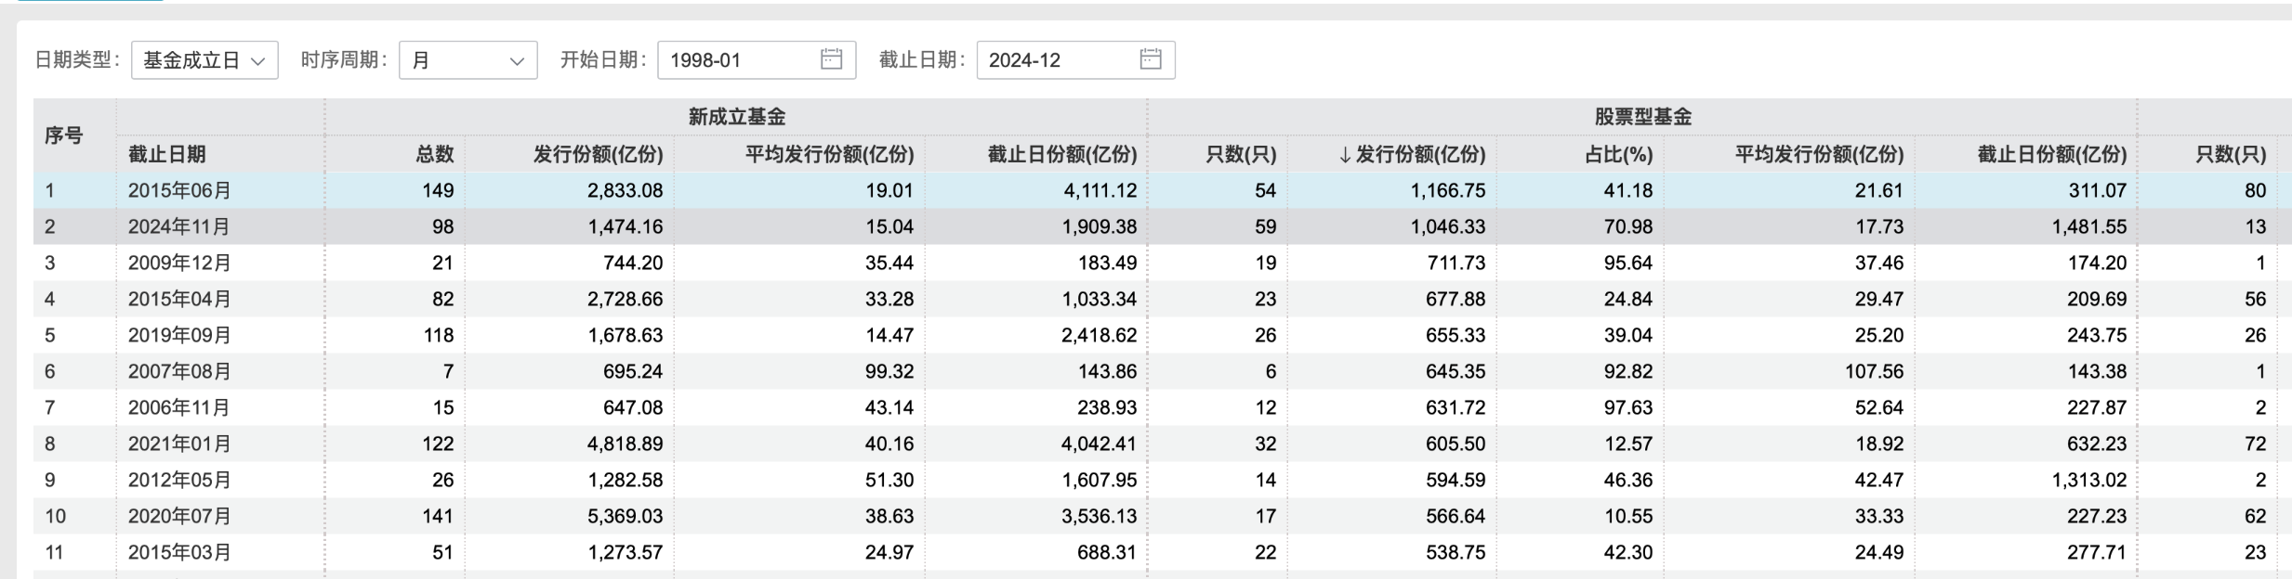
Task: Select the 2024年11月 row
Action: tap(179, 226)
